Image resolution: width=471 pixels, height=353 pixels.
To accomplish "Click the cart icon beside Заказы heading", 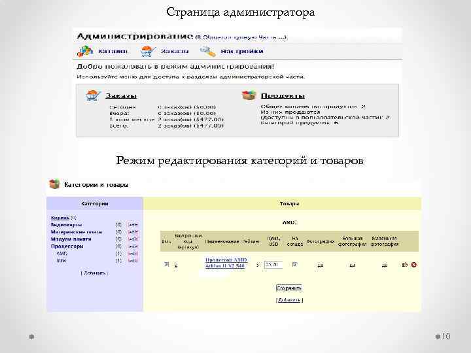I will (x=93, y=95).
